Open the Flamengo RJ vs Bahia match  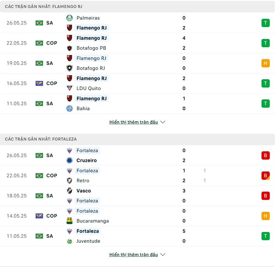(137, 104)
